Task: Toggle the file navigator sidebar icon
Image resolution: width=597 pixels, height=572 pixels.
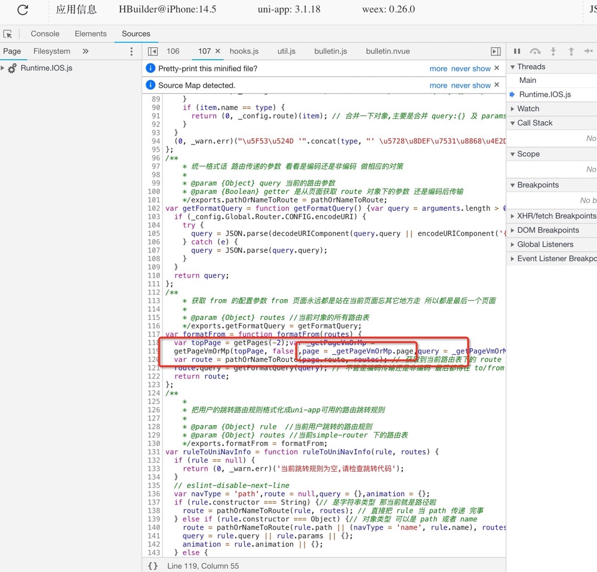Action: click(153, 51)
